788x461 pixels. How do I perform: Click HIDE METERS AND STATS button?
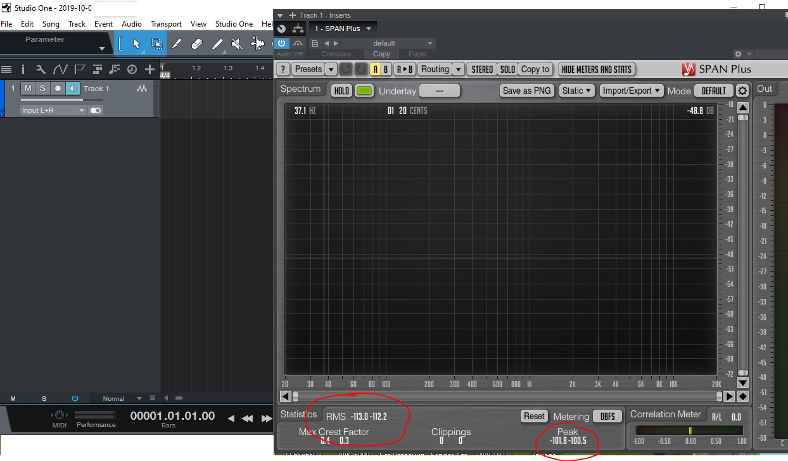click(x=597, y=69)
